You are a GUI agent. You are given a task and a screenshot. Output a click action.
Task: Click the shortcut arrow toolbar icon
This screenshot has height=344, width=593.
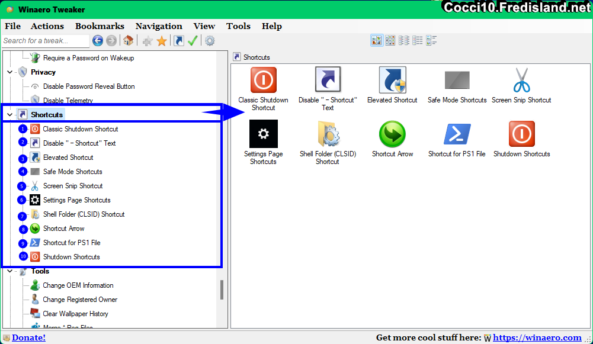[179, 40]
